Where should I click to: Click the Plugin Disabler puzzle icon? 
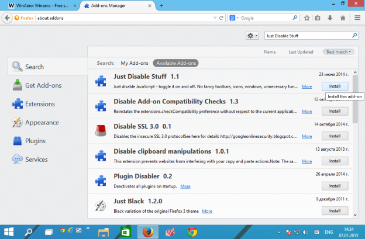[101, 181]
